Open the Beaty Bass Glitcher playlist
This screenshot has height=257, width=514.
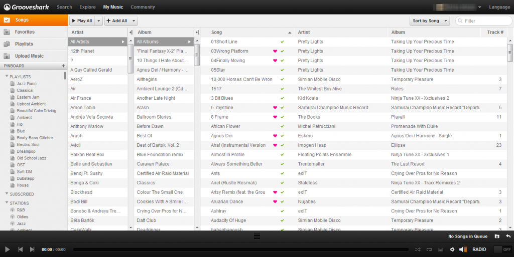[35, 138]
